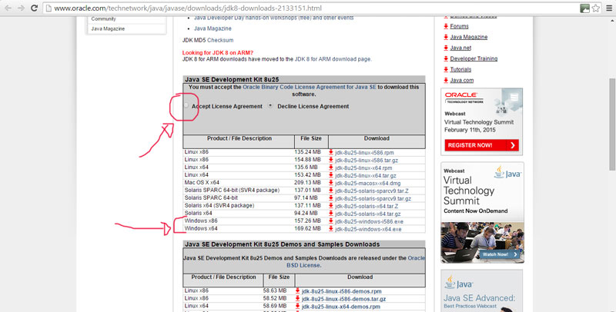Download jdk-8u25-solaris-sparcv9.tar.Z
The image size is (616, 312).
[372, 191]
